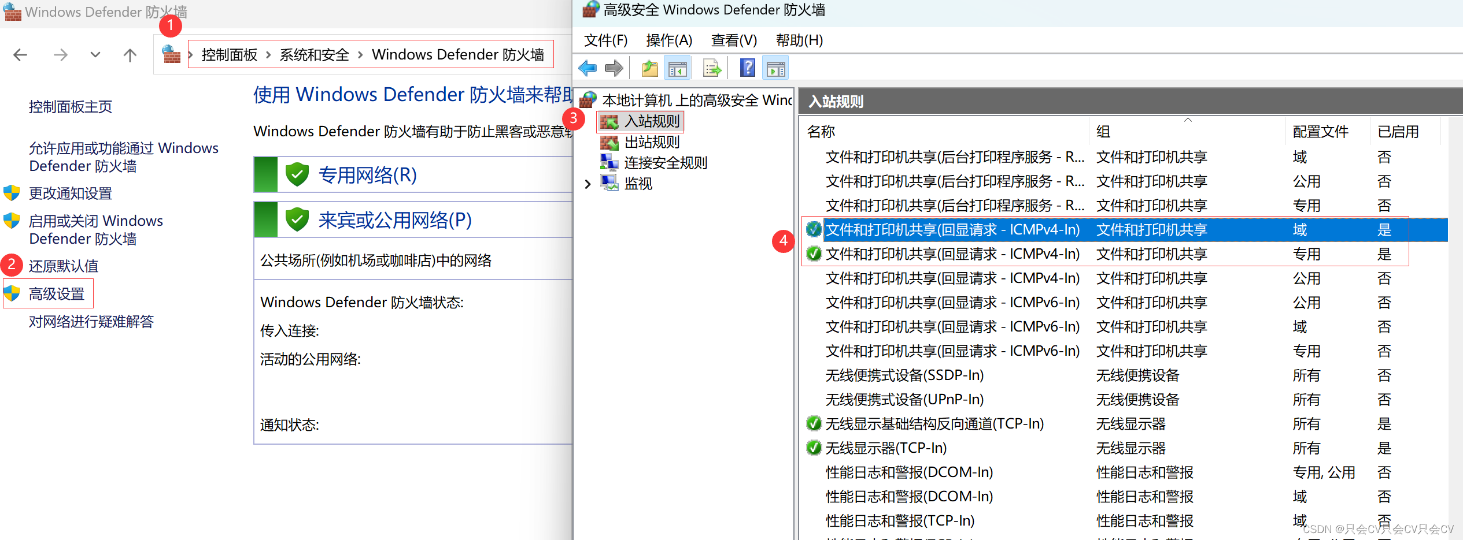Viewport: 1463px width, 540px height.
Task: Click the green check icon on the 专用 ICMPv4-In row
Action: [814, 254]
